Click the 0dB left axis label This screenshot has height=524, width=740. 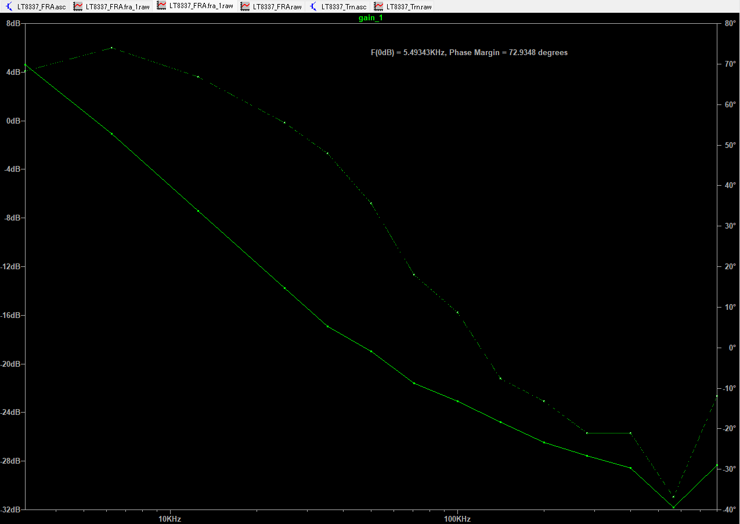[x=13, y=121]
